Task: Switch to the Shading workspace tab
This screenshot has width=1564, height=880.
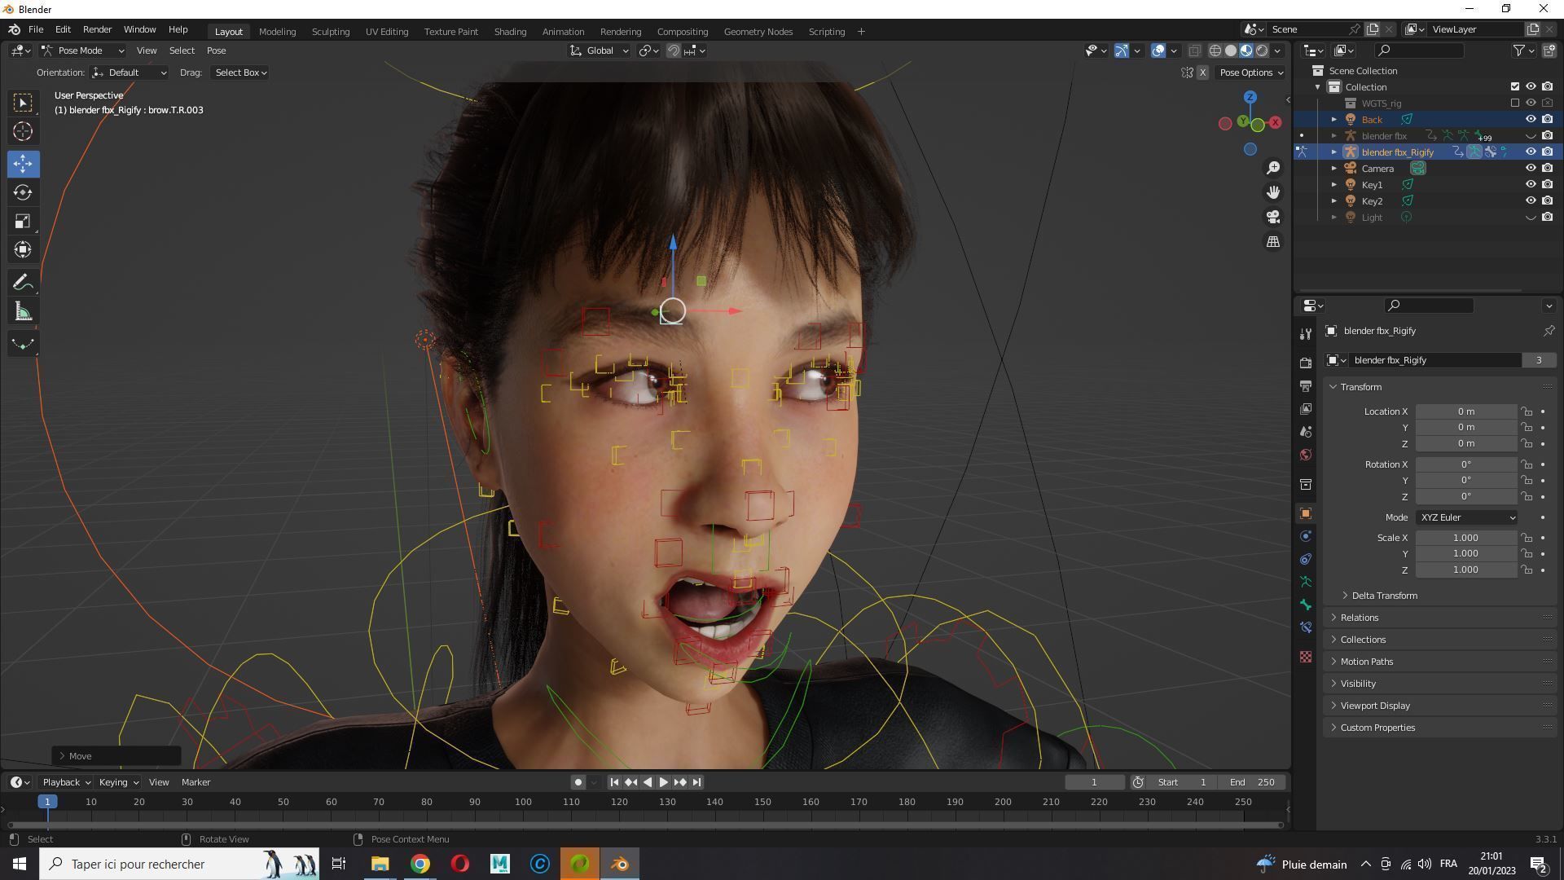Action: 510,32
